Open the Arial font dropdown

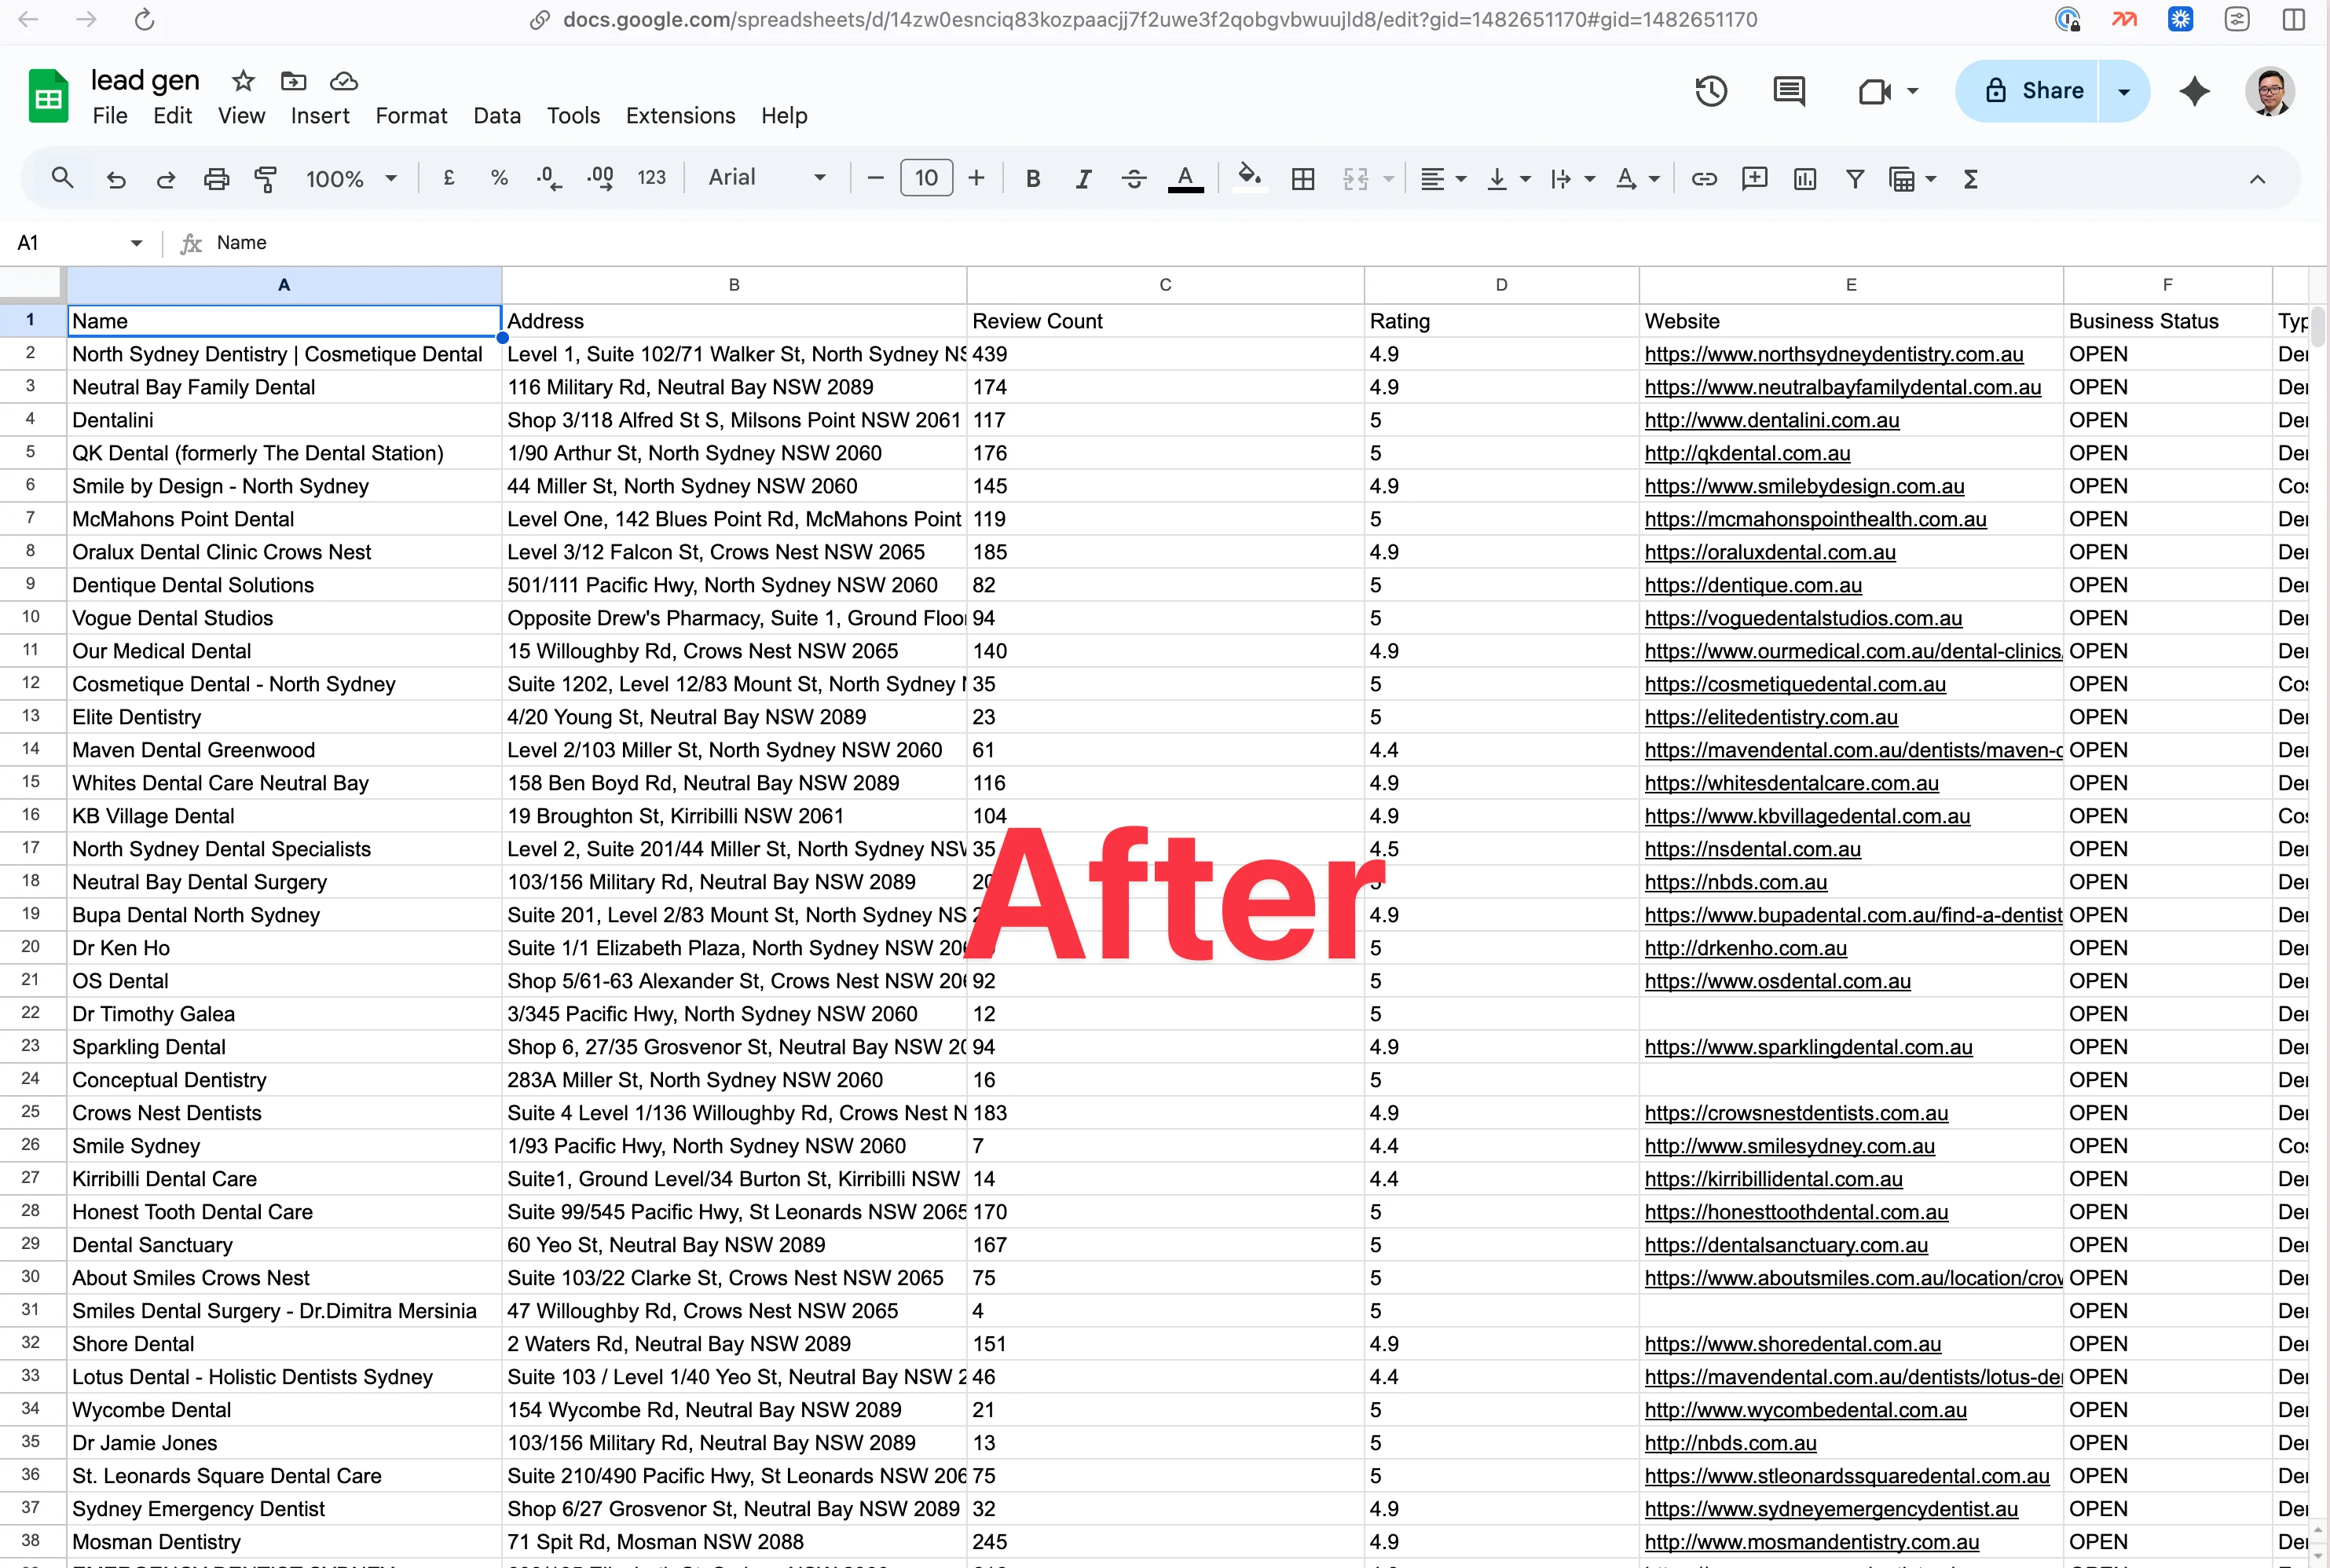[x=767, y=178]
